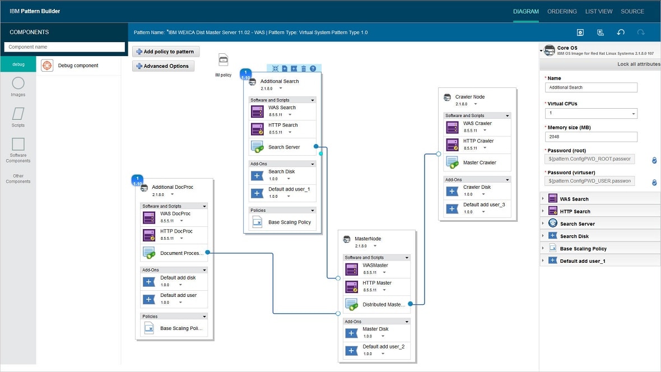Select the Base Scaling Policy icon in Additional Search

(257, 222)
